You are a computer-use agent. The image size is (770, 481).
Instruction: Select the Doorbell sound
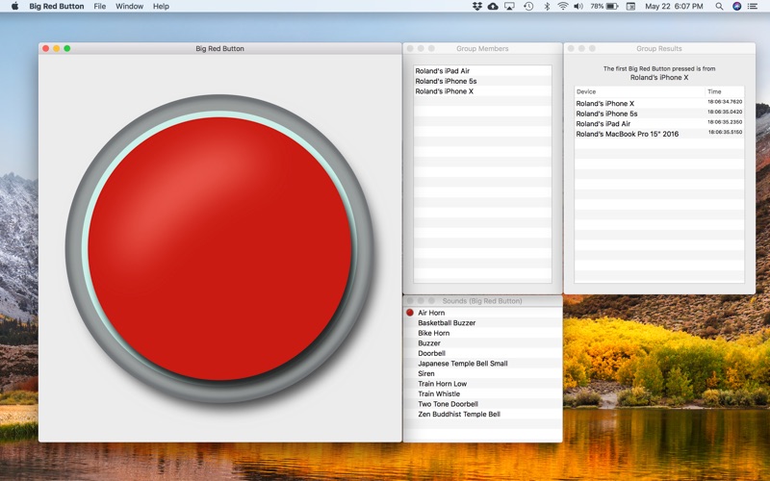pos(483,353)
